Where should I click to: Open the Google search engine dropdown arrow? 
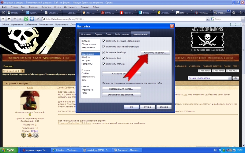tap(243, 19)
